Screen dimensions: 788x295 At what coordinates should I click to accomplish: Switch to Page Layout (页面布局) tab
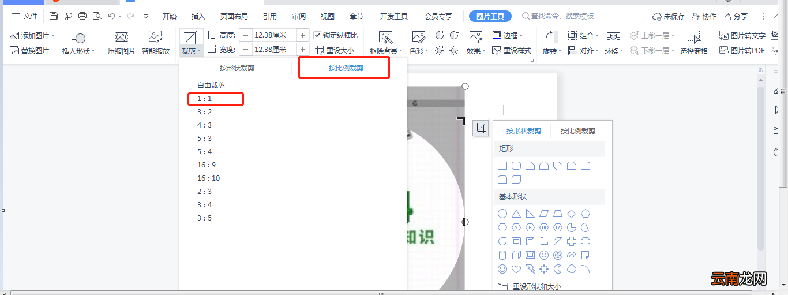(x=234, y=16)
